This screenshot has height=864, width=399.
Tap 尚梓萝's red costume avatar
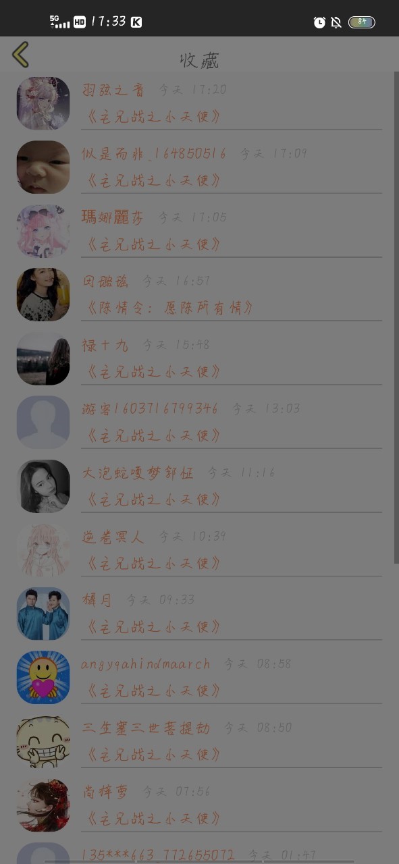click(43, 805)
